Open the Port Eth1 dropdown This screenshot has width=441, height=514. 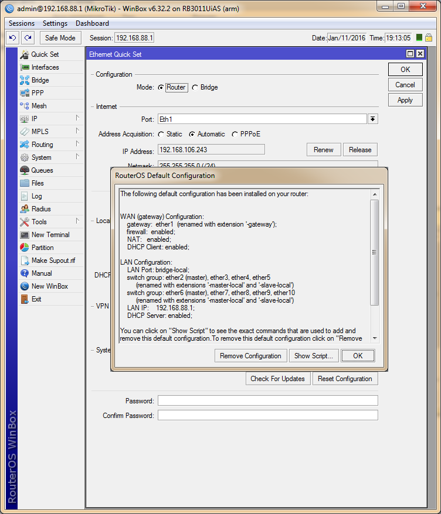click(x=372, y=119)
